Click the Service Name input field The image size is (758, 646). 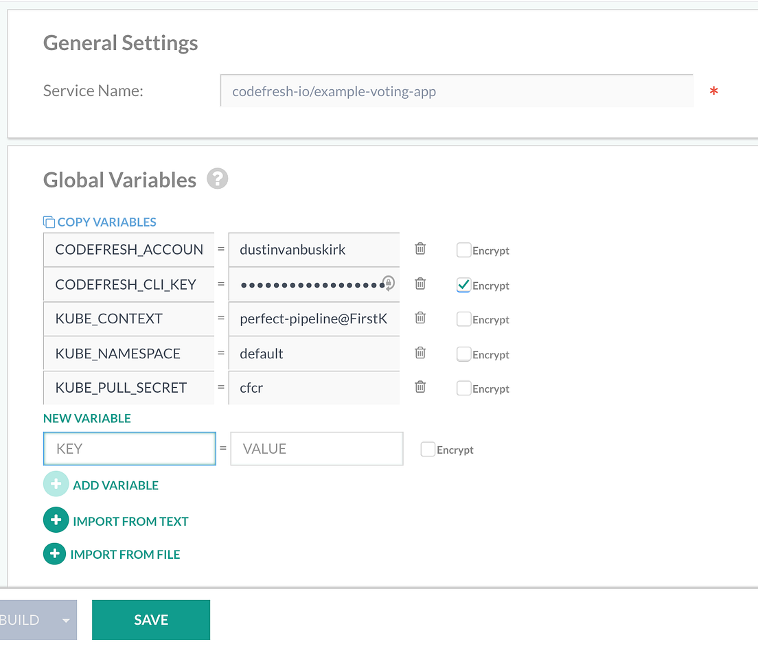point(457,91)
